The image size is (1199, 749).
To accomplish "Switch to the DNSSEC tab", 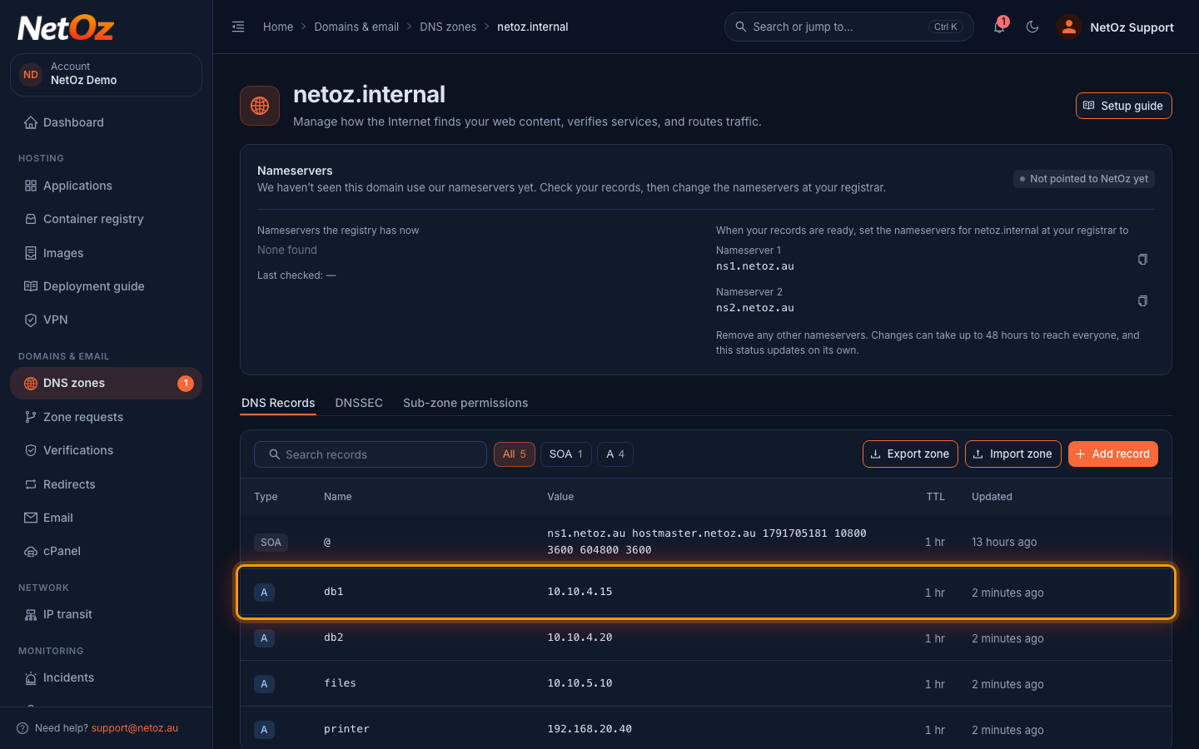I will click(359, 403).
